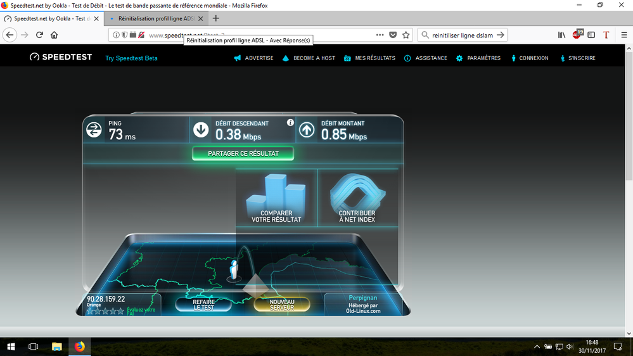Click the Perpignan server name
633x356 pixels.
click(363, 298)
